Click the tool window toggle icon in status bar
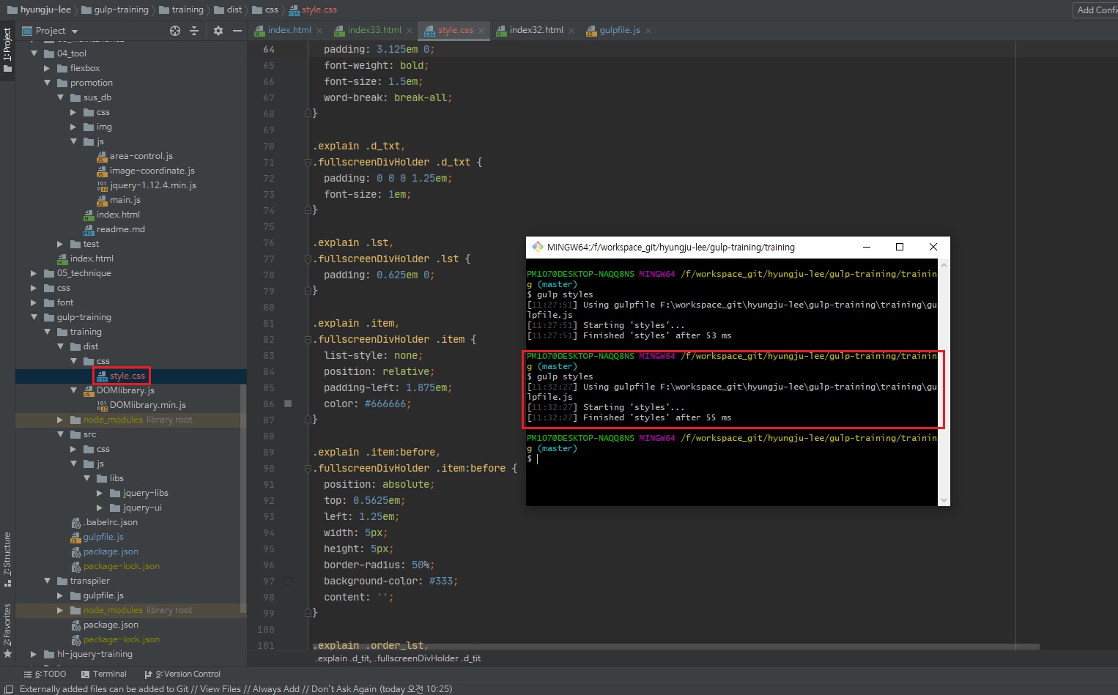 pos(9,689)
